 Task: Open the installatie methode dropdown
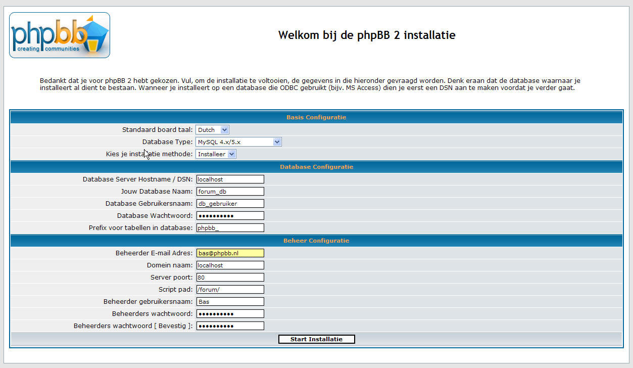coord(216,154)
